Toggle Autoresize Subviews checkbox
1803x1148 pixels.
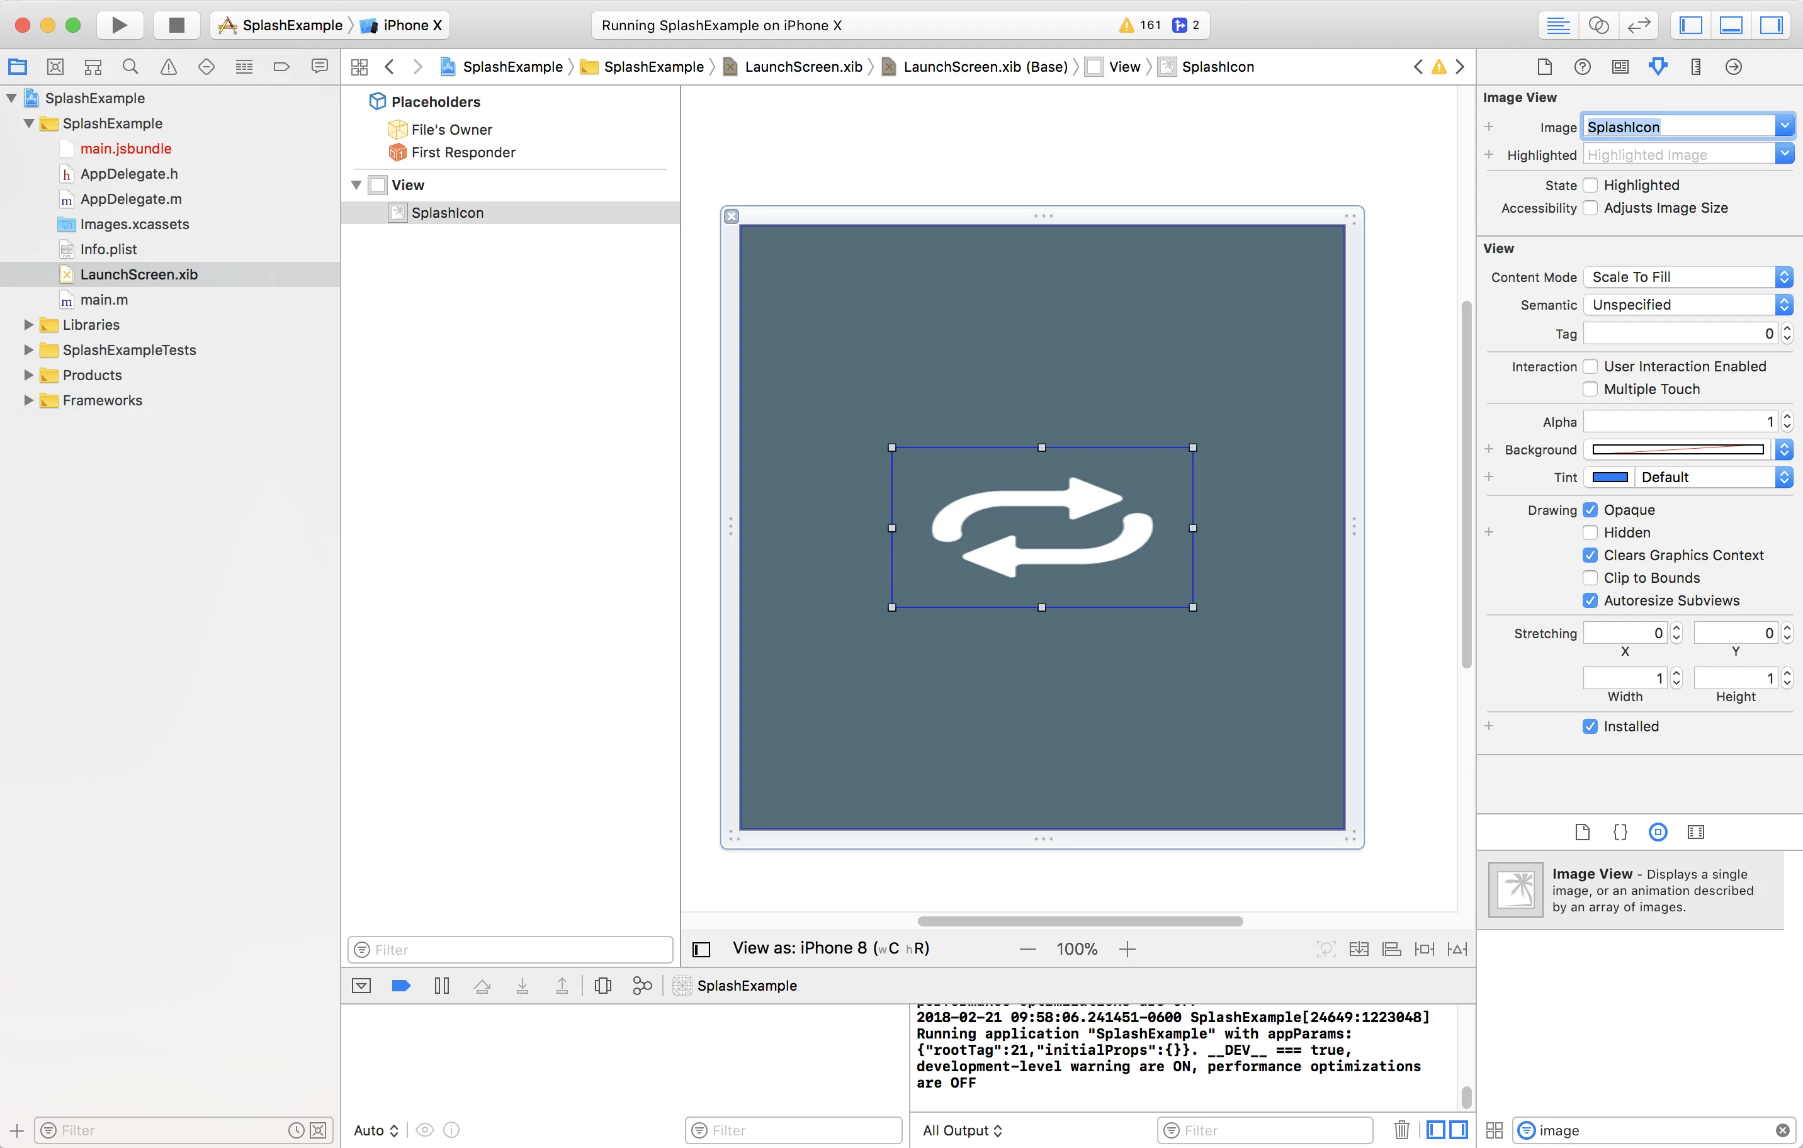(1590, 600)
